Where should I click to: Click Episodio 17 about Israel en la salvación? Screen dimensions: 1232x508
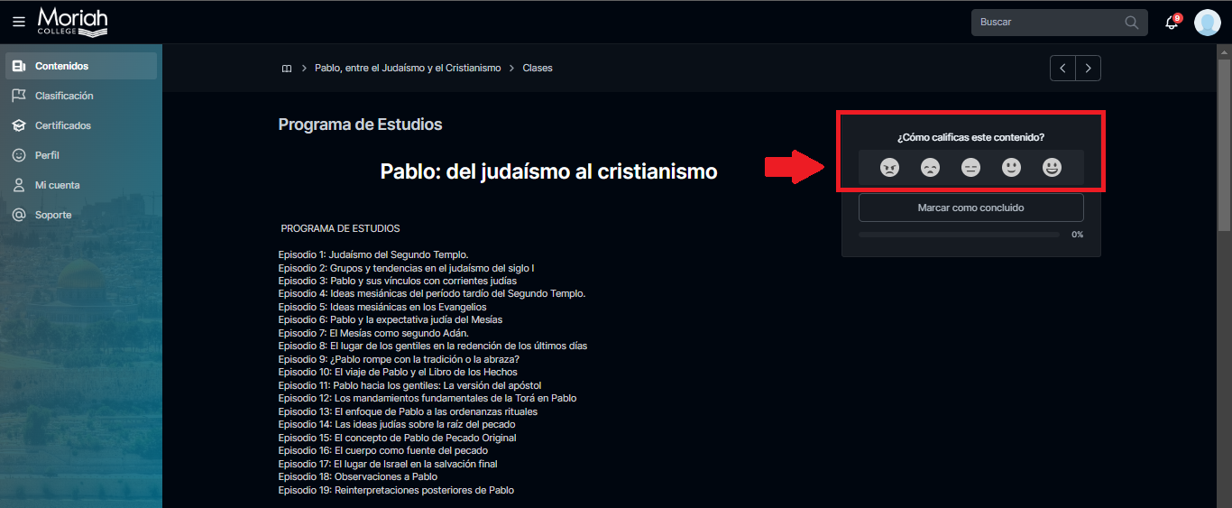[388, 464]
